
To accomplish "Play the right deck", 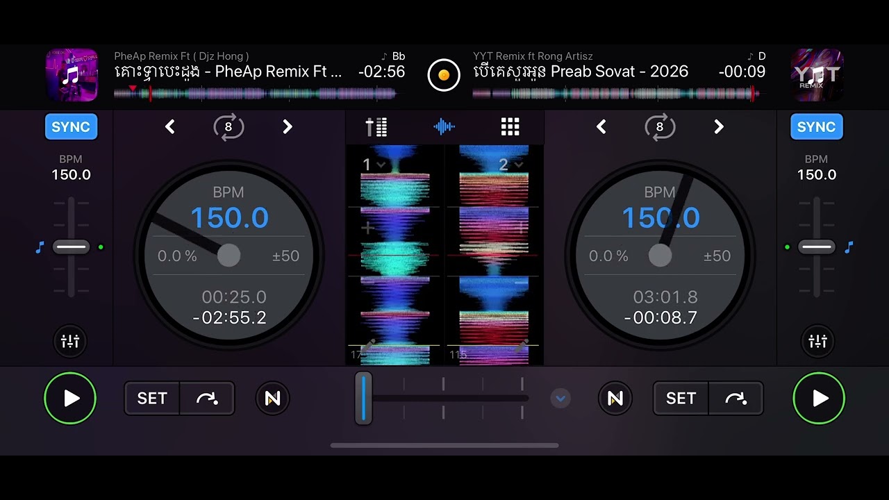I will (x=819, y=398).
